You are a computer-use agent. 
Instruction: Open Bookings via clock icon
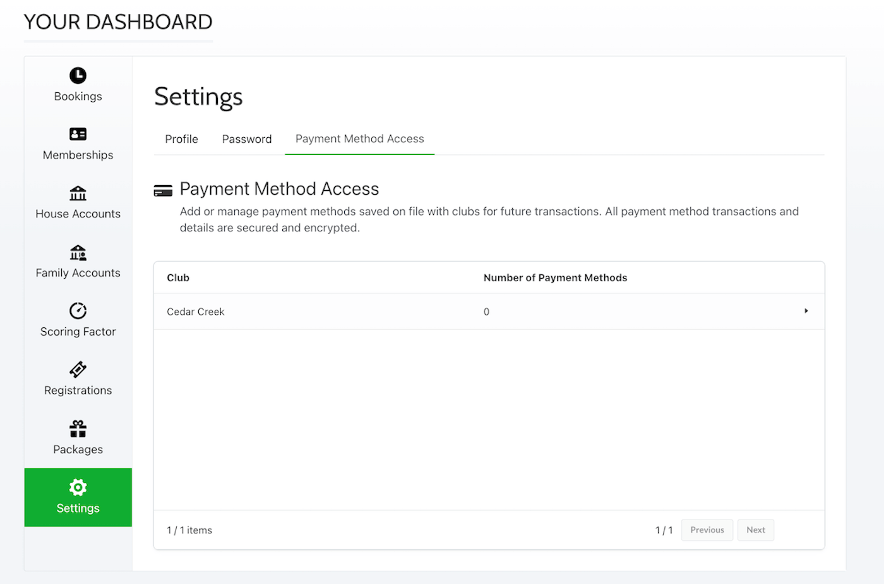[x=78, y=75]
